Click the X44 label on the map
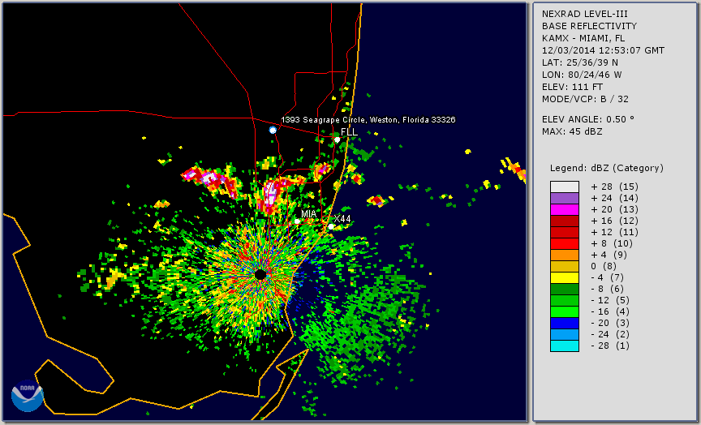Image resolution: width=701 pixels, height=425 pixels. [x=342, y=218]
